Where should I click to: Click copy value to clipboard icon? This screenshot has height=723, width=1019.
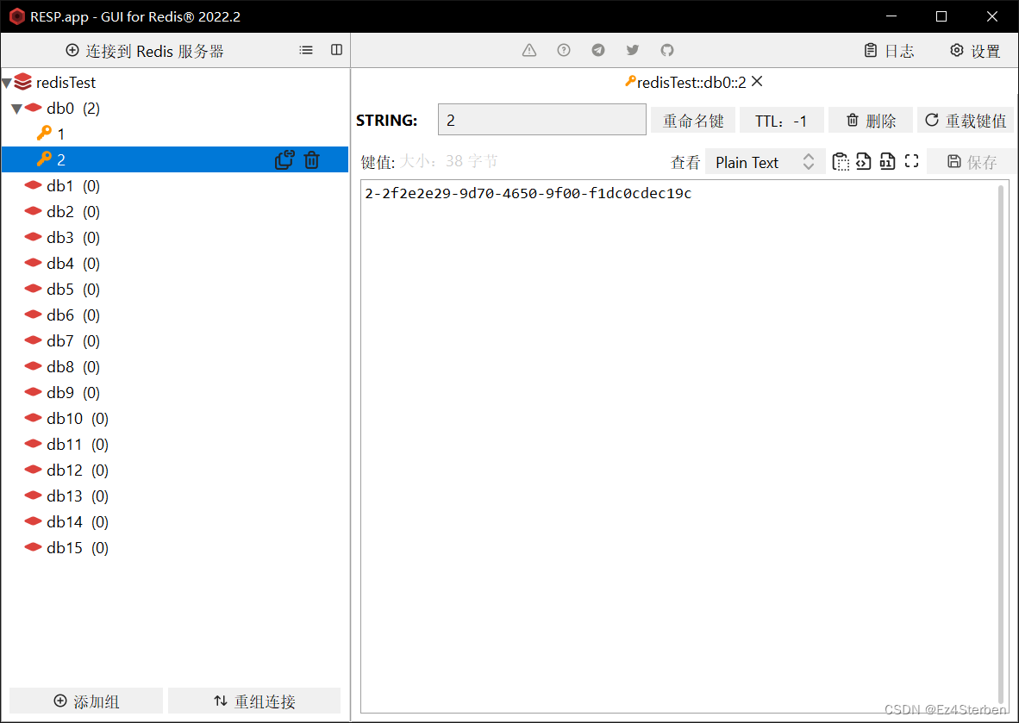(841, 162)
